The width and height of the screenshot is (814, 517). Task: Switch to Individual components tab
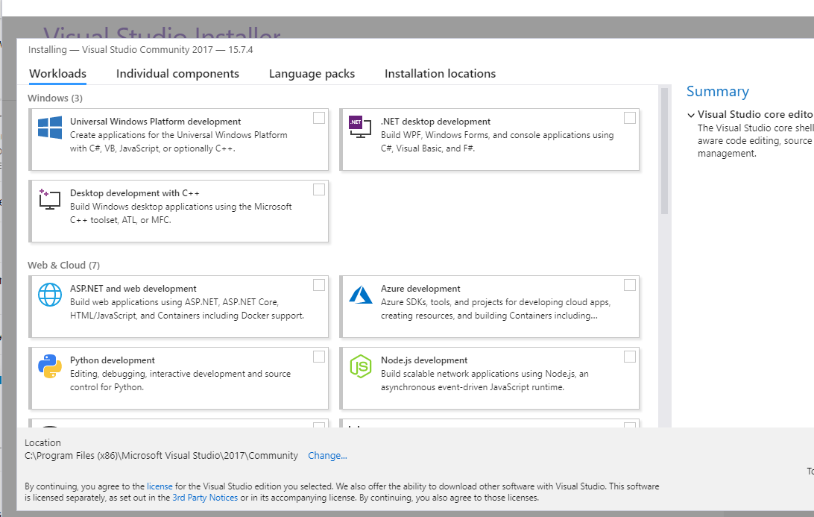pyautogui.click(x=177, y=74)
